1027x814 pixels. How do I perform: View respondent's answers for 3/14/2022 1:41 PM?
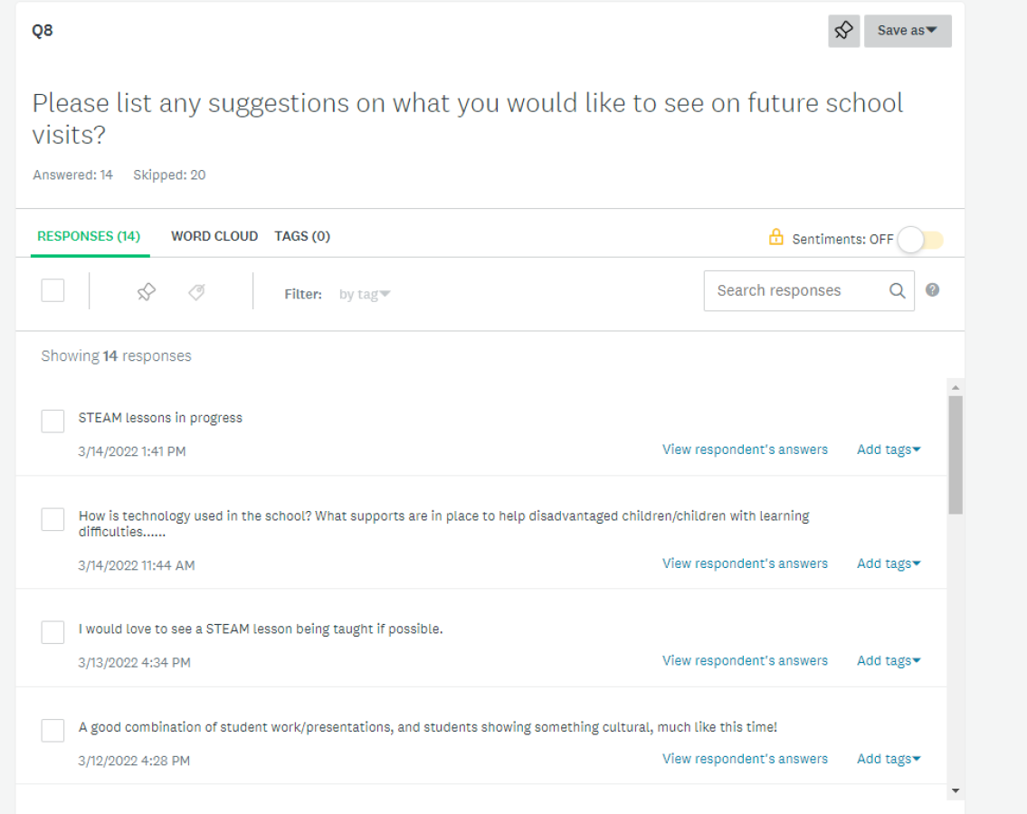pyautogui.click(x=745, y=450)
